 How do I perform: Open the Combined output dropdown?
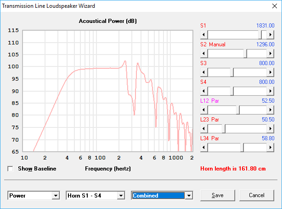189,195
